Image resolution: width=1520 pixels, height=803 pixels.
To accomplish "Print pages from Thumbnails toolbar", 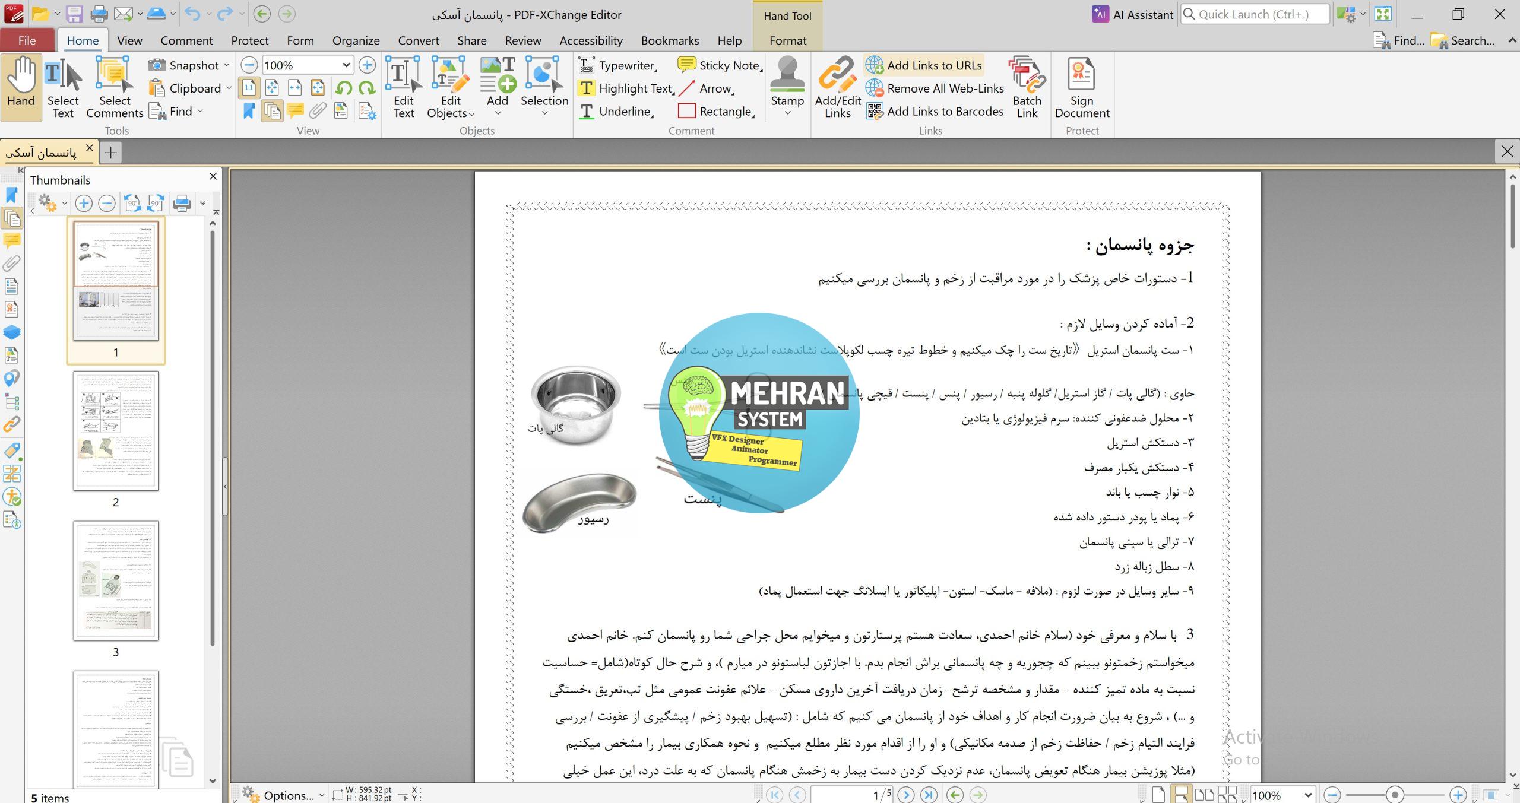I will [x=182, y=204].
